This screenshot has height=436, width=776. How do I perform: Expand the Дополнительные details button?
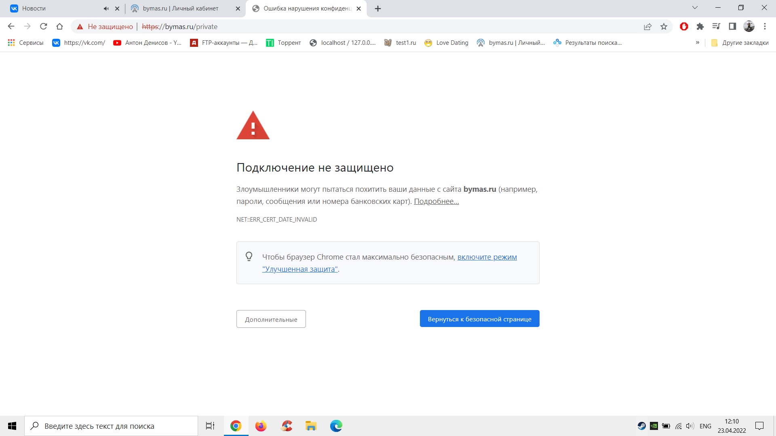(271, 319)
